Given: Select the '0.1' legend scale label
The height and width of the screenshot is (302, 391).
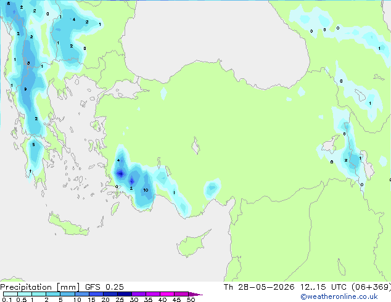Looking at the screenshot, I should click(7, 300).
